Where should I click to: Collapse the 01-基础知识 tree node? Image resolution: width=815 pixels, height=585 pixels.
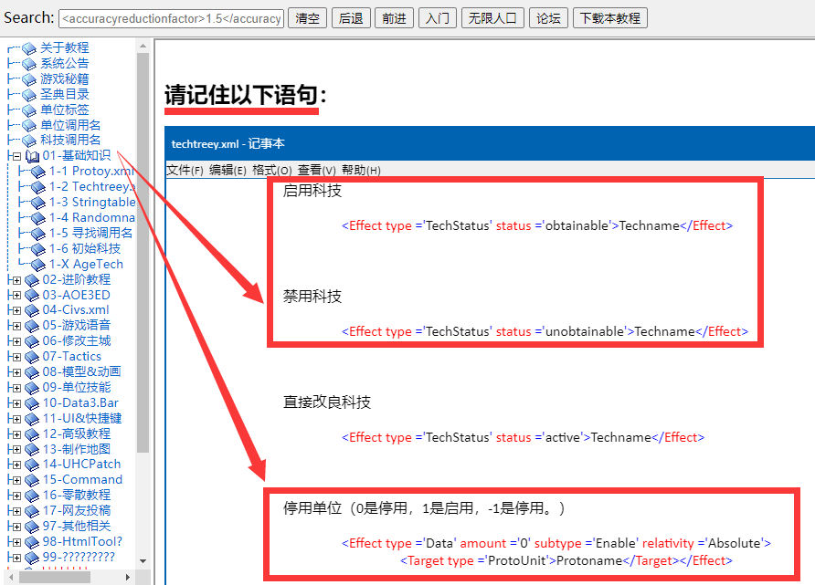click(16, 156)
